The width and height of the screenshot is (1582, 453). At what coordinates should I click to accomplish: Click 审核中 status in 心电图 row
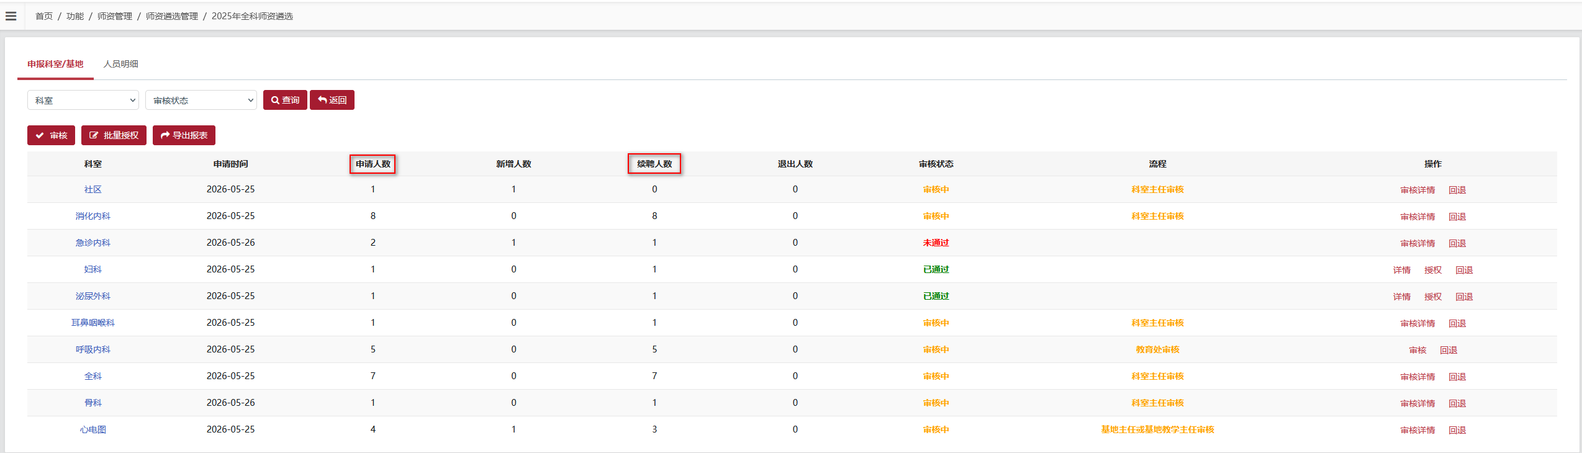pyautogui.click(x=936, y=429)
